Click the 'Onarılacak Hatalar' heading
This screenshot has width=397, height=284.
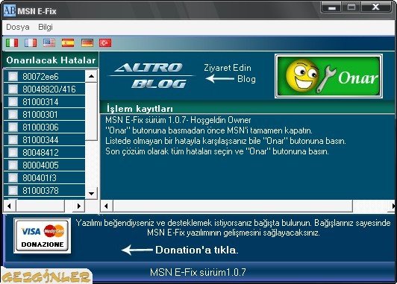51,60
